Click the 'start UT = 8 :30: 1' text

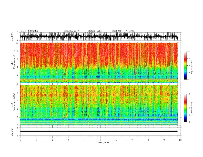[x=124, y=31]
